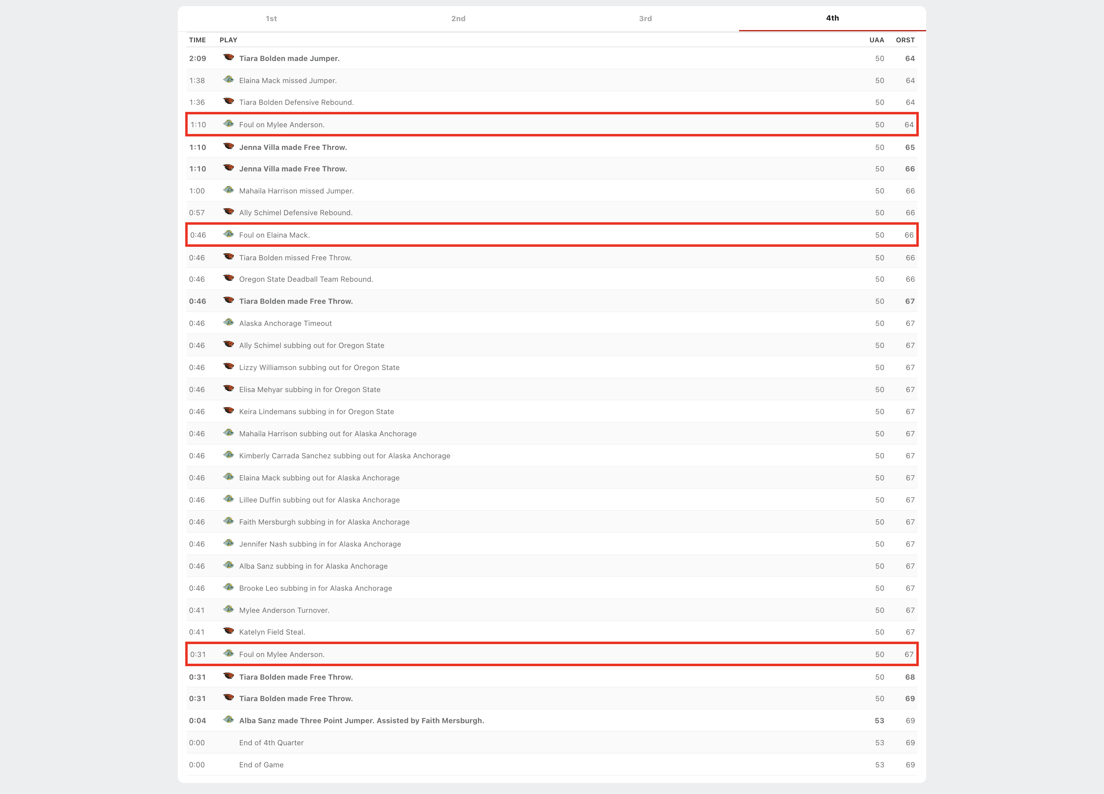
Task: Click the play text for the 0:31 Mylee Anderson foul
Action: tap(282, 655)
